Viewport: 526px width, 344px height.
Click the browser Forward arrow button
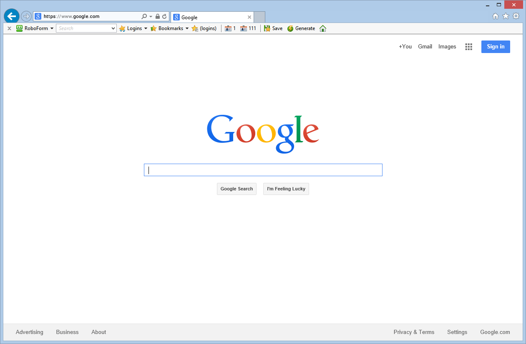26,16
